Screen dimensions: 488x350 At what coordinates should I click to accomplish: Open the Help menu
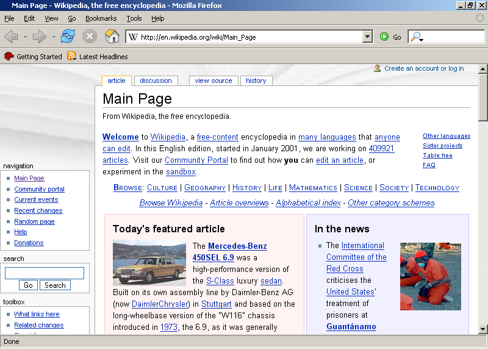(158, 18)
